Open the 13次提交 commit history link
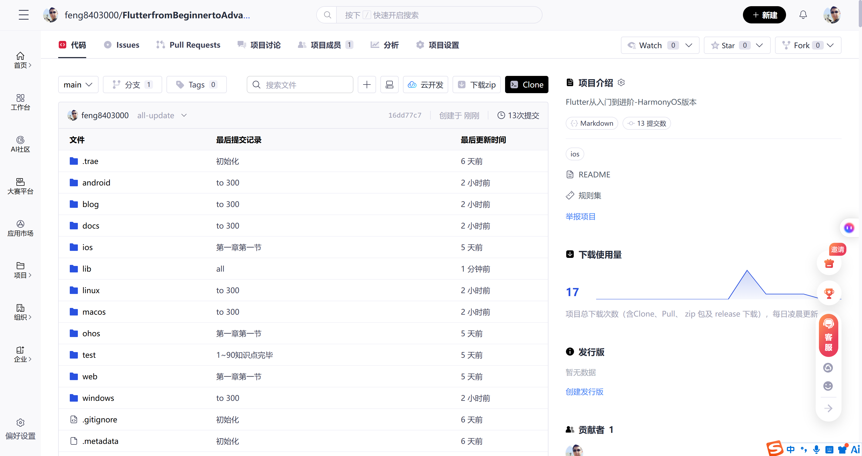 point(518,115)
